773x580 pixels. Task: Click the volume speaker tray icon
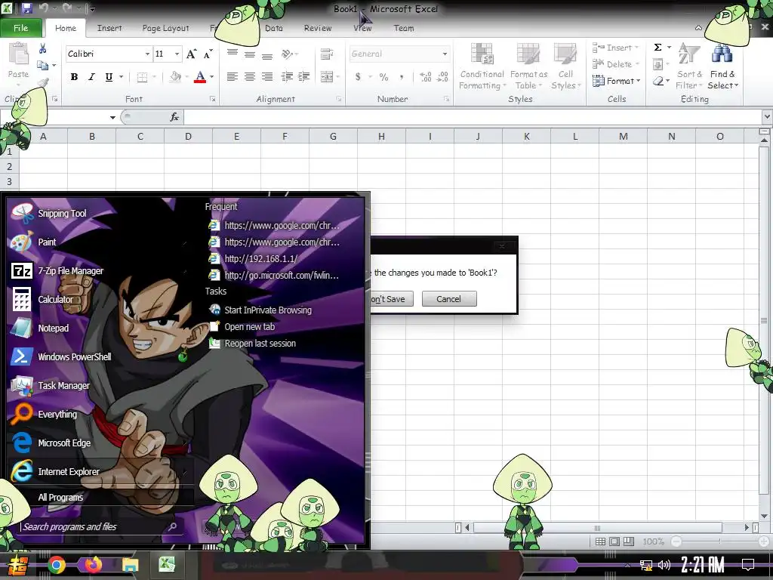click(x=664, y=565)
